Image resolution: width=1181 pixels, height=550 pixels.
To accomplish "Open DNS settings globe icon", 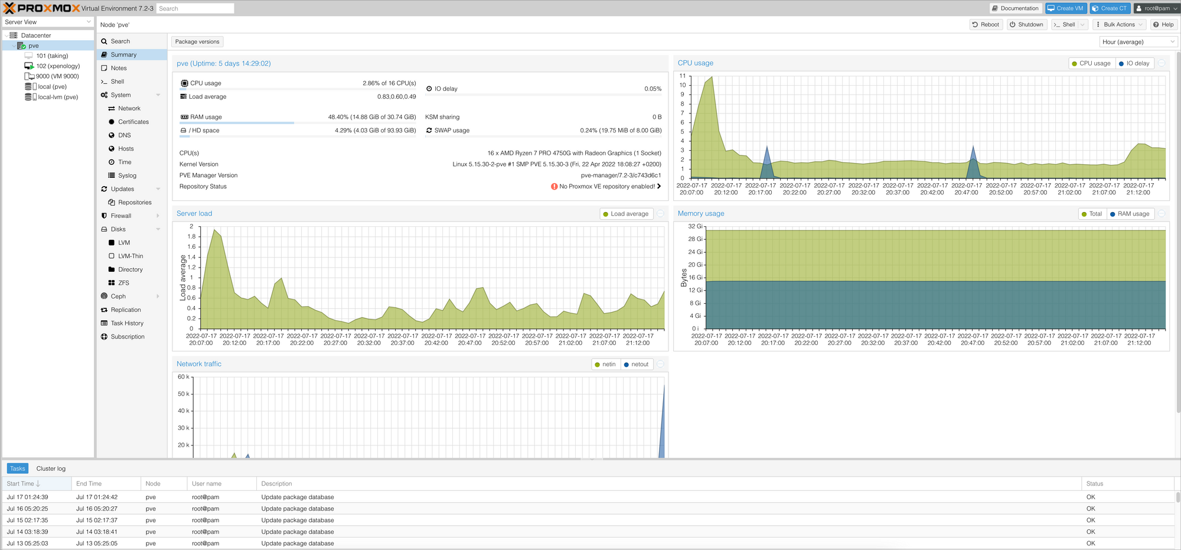I will tap(112, 135).
